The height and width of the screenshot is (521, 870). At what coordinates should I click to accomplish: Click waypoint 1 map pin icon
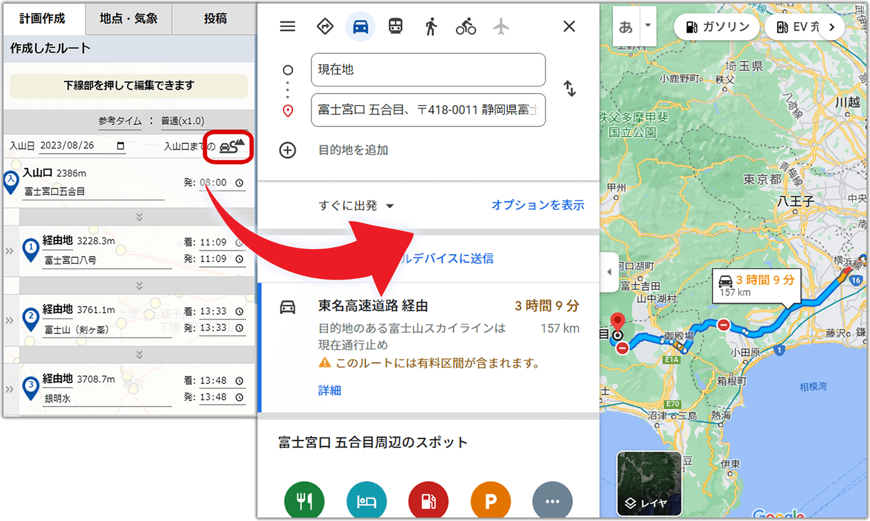tap(30, 250)
